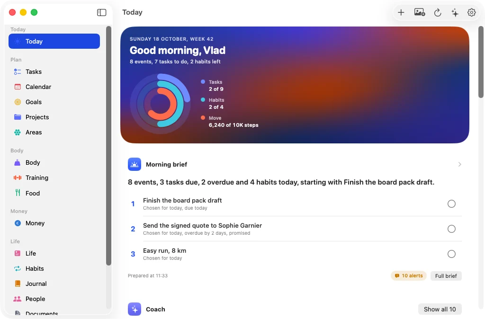The width and height of the screenshot is (485, 319).
Task: Mark 'Finish the board pack draft' complete
Action: click(451, 204)
